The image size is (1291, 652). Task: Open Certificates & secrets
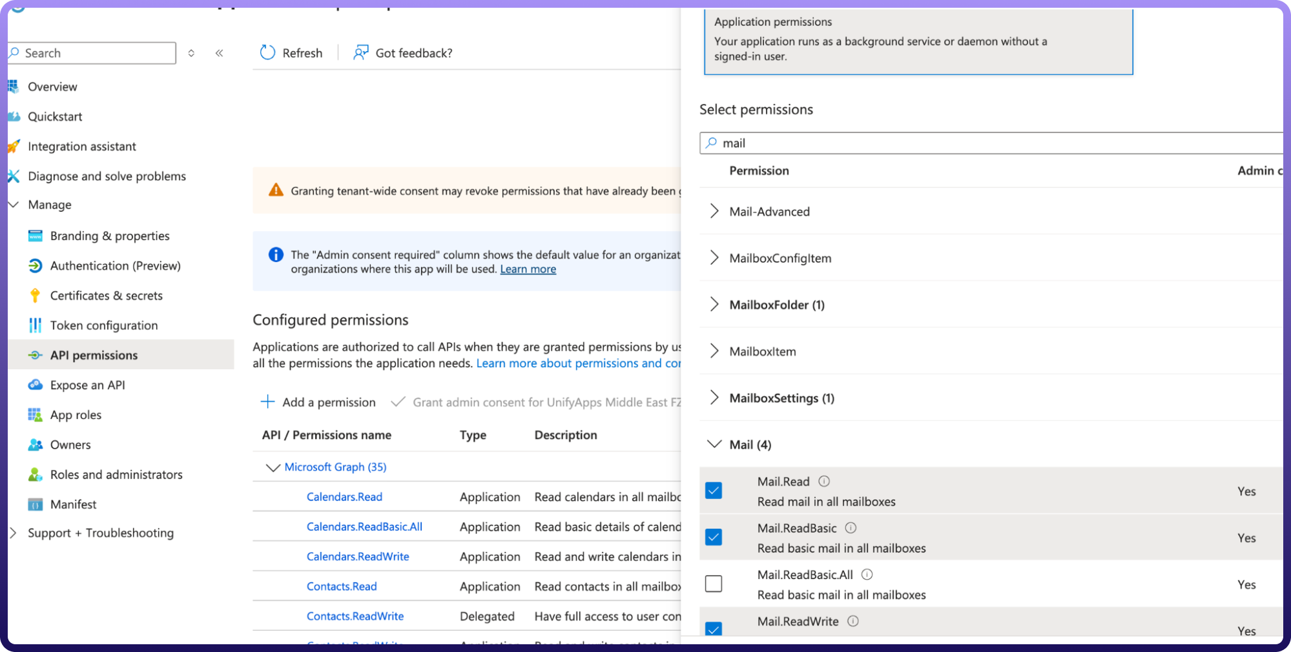pyautogui.click(x=107, y=296)
